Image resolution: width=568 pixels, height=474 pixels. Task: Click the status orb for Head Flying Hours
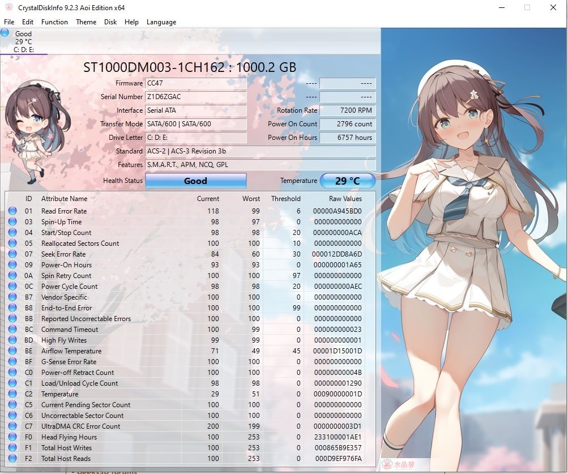tap(12, 437)
